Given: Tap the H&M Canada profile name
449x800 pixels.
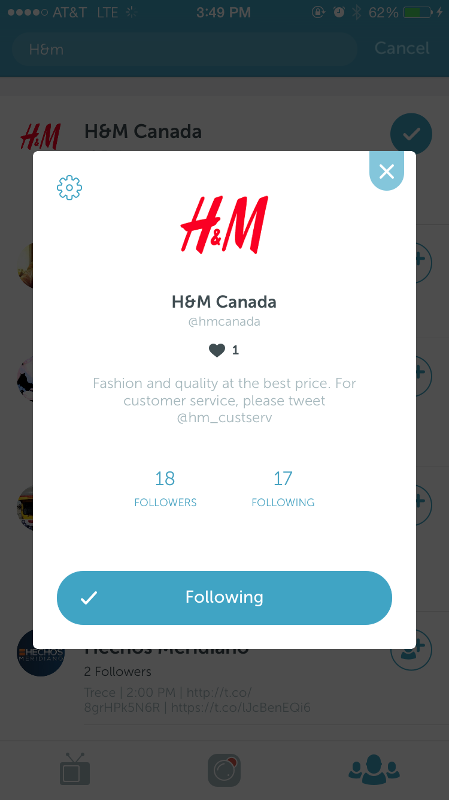Looking at the screenshot, I should point(224,301).
